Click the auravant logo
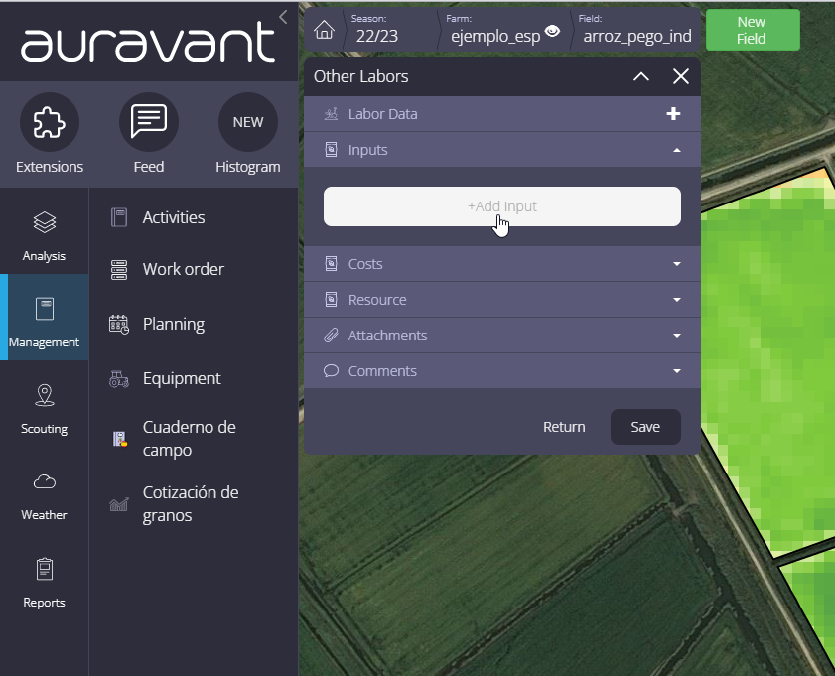 pos(148,42)
